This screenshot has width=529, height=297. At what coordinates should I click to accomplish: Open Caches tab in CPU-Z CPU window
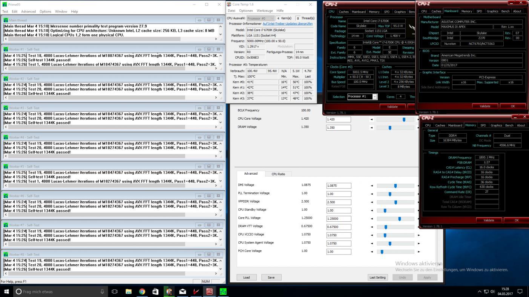[343, 12]
